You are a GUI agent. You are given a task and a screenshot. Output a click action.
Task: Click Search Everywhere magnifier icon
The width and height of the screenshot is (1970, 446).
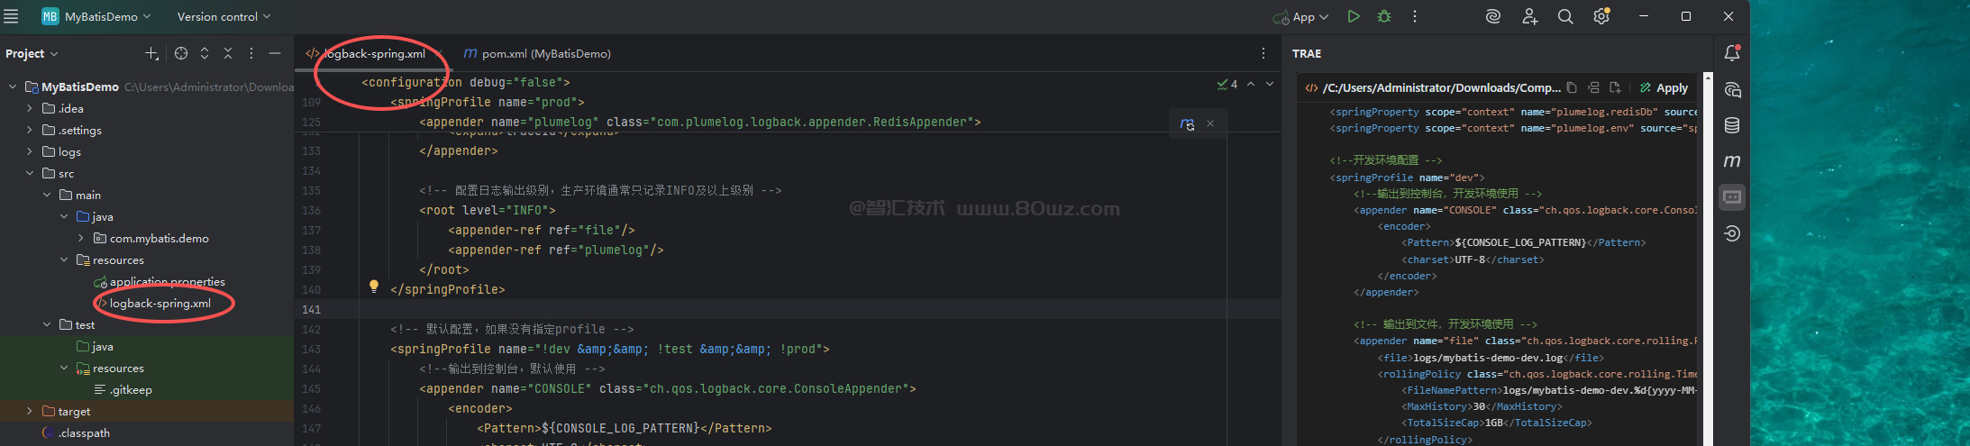(1565, 16)
